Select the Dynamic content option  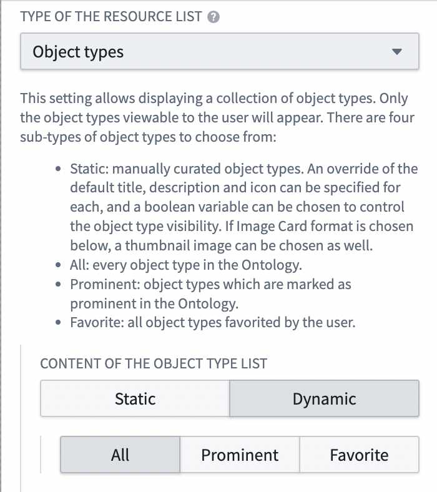(x=324, y=398)
